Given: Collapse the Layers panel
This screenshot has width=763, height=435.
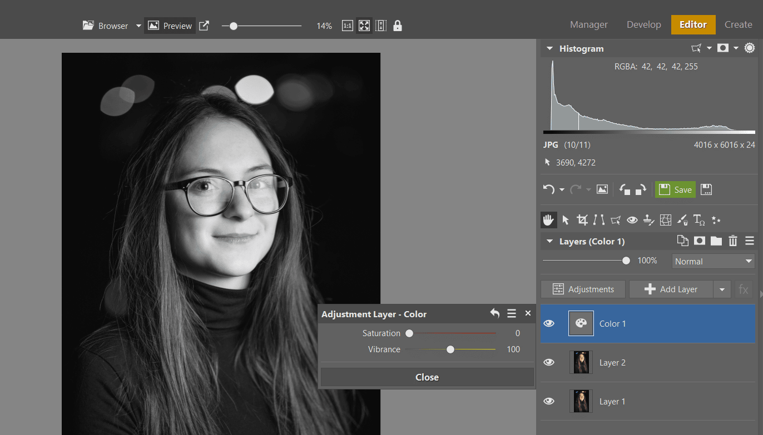Looking at the screenshot, I should [549, 241].
